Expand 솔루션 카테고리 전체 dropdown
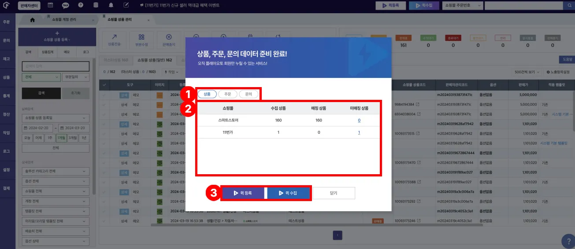The height and width of the screenshot is (249, 575). click(x=56, y=171)
